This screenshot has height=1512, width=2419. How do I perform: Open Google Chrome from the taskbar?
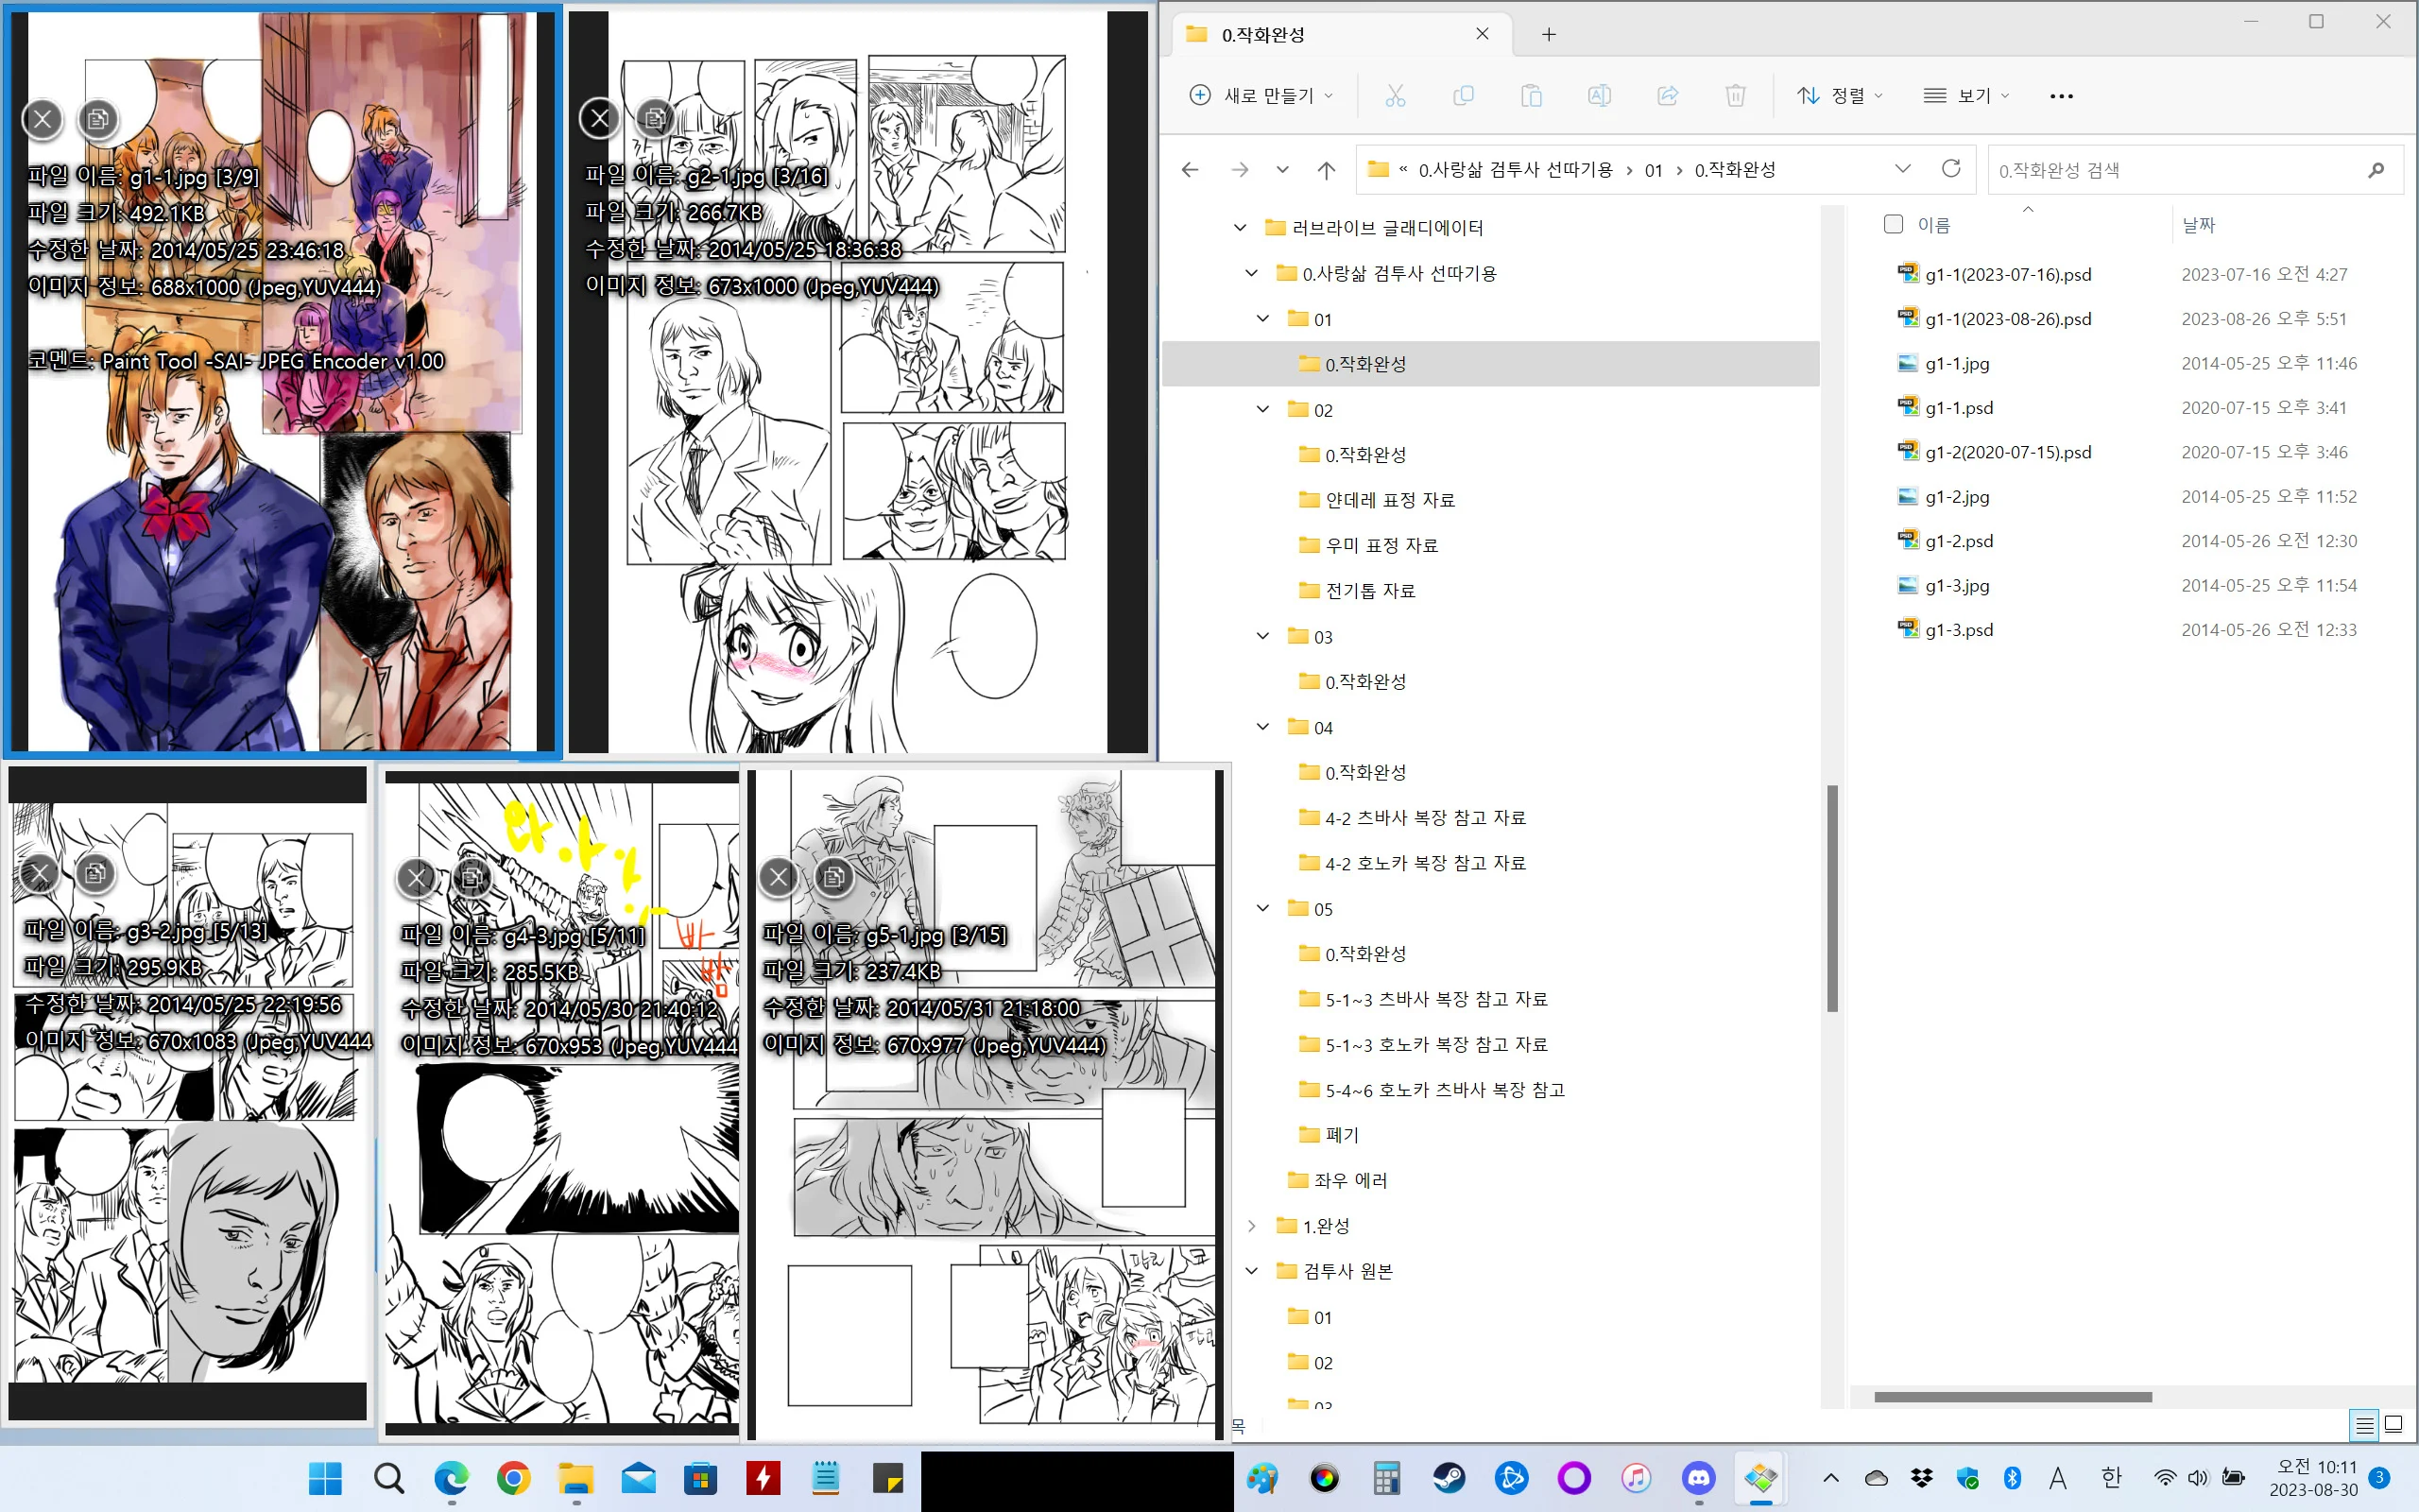pos(514,1478)
